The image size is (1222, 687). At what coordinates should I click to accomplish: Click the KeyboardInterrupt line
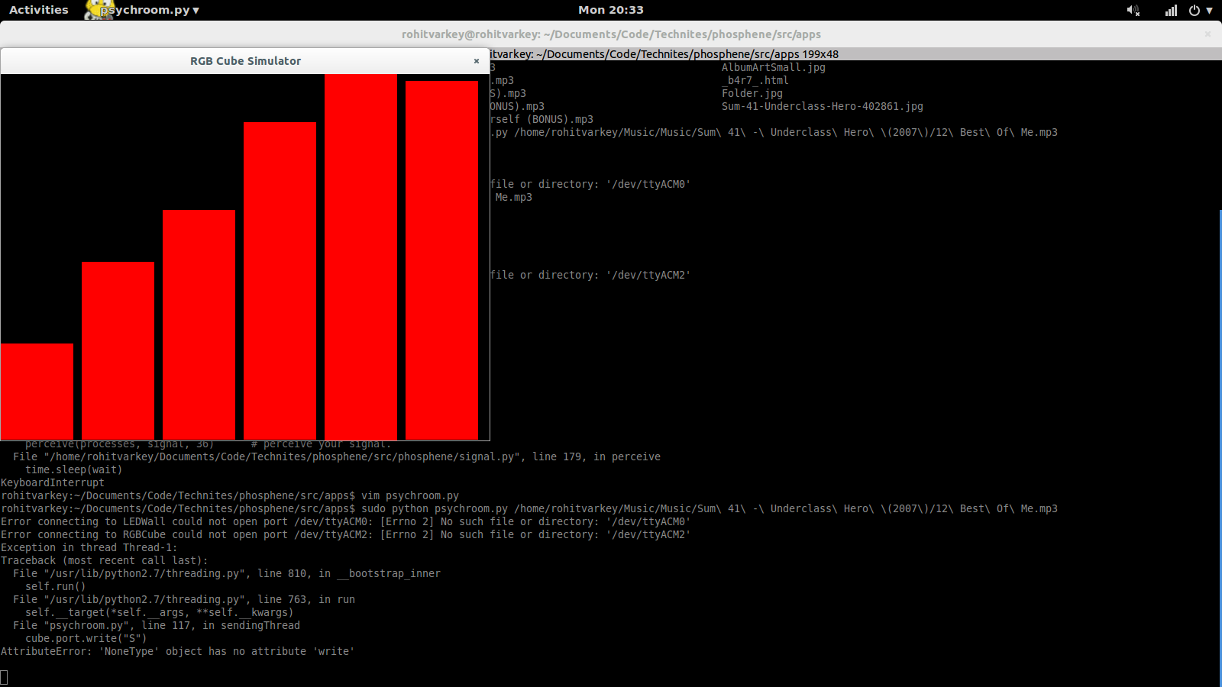pos(53,482)
